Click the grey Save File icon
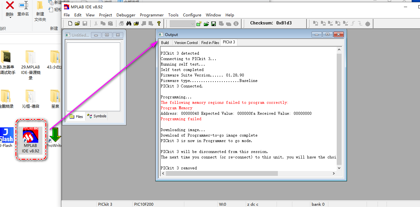The width and height of the screenshot is (420, 207). pos(85,23)
